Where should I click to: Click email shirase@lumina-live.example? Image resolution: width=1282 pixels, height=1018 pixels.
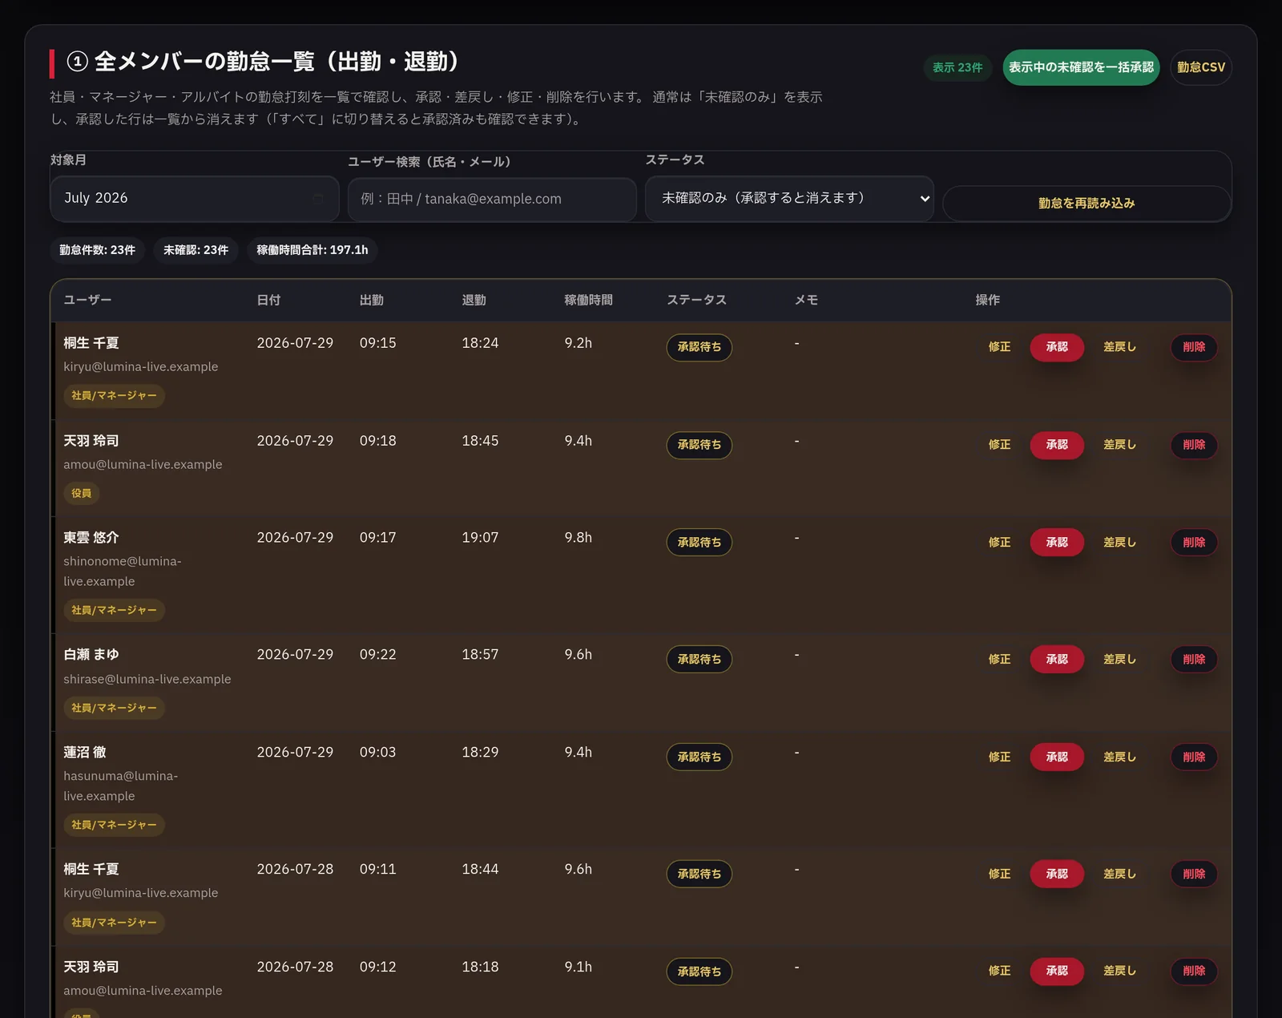147,680
